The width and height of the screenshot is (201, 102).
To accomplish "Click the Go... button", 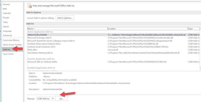I will pyautogui.click(x=62, y=99).
